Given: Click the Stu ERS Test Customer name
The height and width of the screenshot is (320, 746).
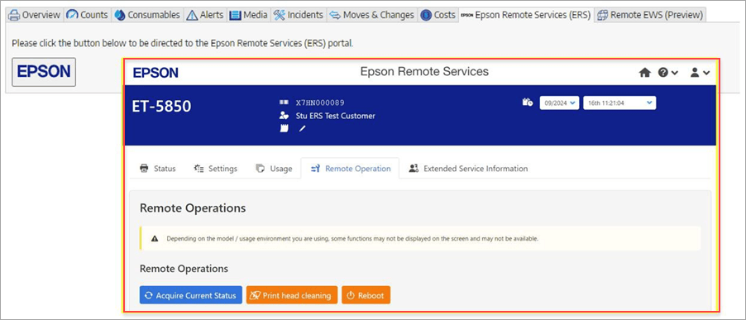Looking at the screenshot, I should pos(335,116).
